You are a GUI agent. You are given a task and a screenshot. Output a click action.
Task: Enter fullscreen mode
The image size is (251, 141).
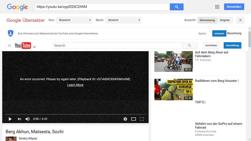click(x=142, y=119)
